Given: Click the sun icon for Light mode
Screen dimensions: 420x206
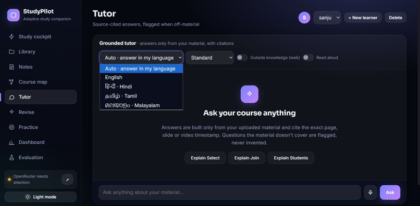Looking at the screenshot, I should [28, 197].
